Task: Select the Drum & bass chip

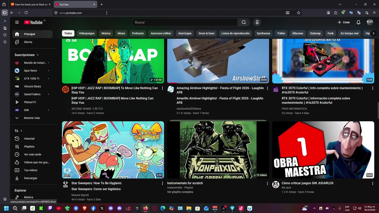Action: coord(206,33)
